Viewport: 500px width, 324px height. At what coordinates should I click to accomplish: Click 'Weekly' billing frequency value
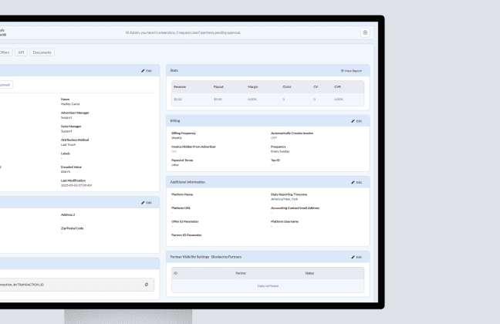[177, 138]
